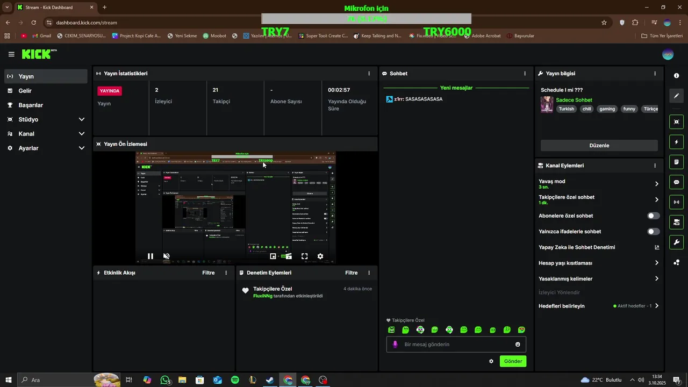Open Hesap yaşı kısıtlaması arrow

point(657,263)
